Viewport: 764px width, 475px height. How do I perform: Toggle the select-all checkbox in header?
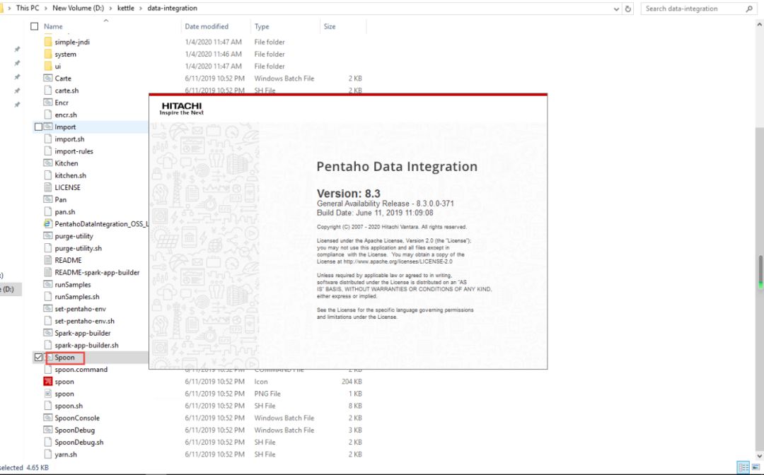pos(35,26)
